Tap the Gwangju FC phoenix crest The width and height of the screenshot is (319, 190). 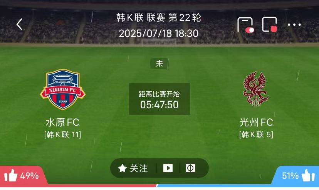pyautogui.click(x=256, y=89)
